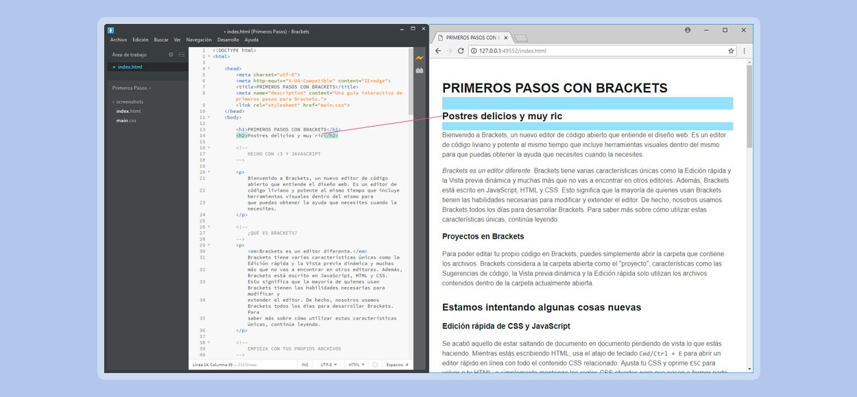
Task: Open the Ayuda menu
Action: pos(252,40)
